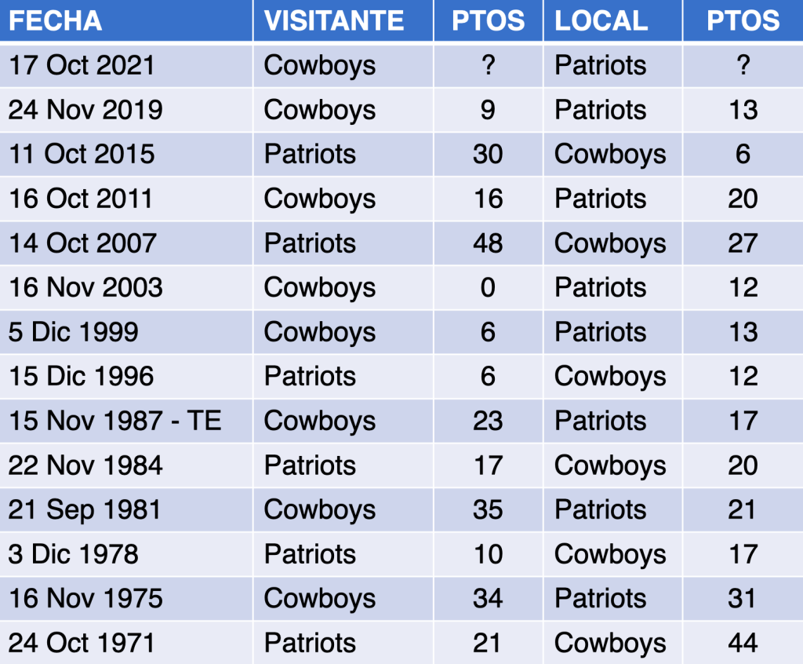Click the 3 Dic 1978 date cell
Screen dimensions: 803x664
pos(74,554)
